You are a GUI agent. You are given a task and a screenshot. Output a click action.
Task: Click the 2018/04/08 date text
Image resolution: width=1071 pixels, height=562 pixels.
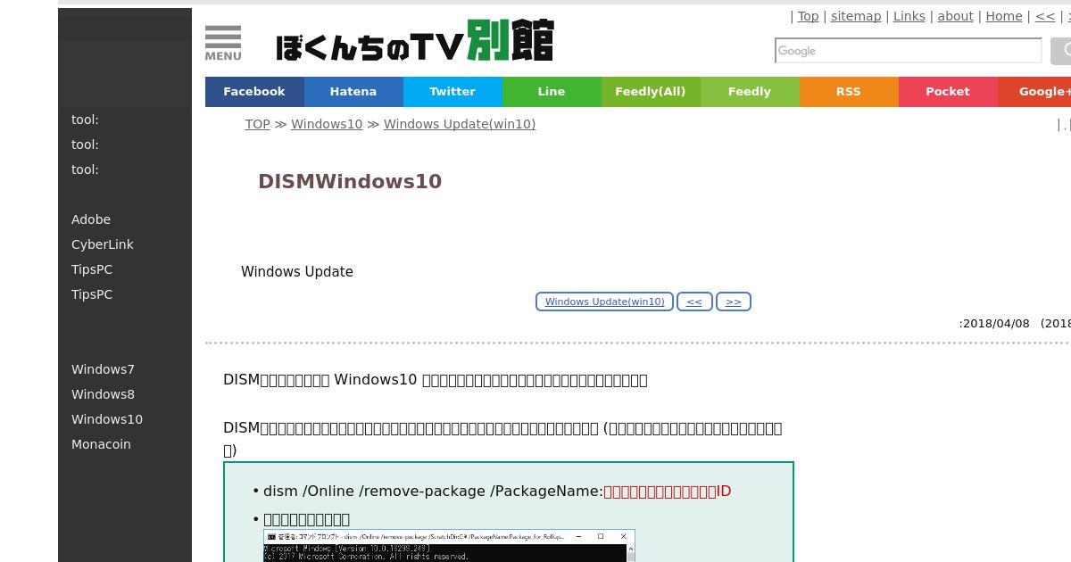coord(997,324)
